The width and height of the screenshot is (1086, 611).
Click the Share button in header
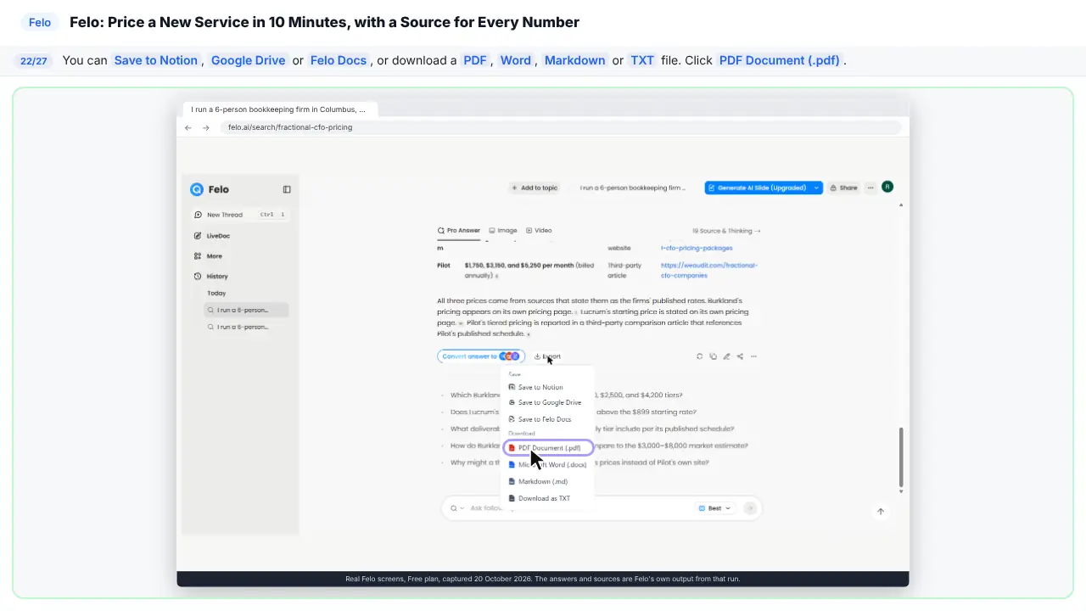click(843, 188)
